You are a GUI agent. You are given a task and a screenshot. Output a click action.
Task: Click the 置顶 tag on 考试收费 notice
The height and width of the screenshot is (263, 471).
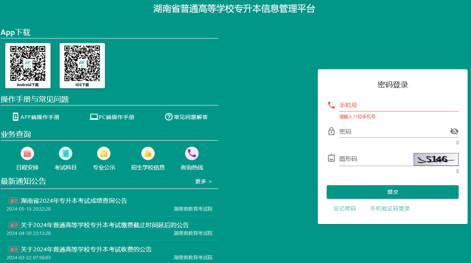tap(14, 249)
